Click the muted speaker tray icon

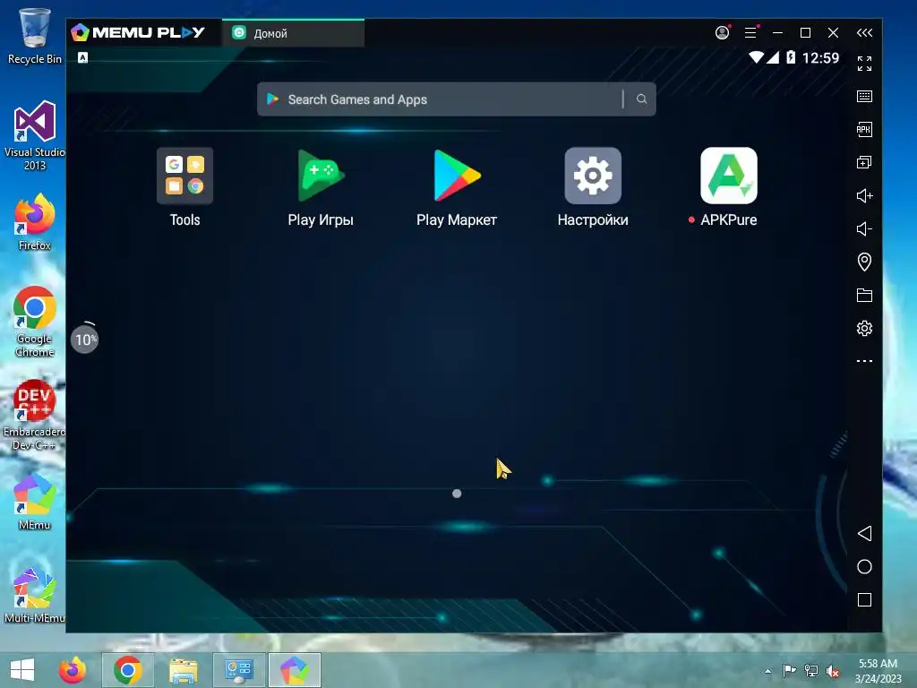(833, 671)
